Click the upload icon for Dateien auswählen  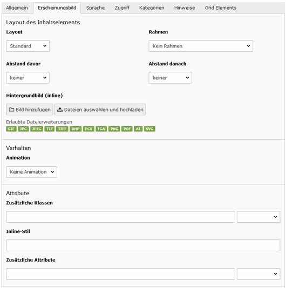click(x=60, y=109)
